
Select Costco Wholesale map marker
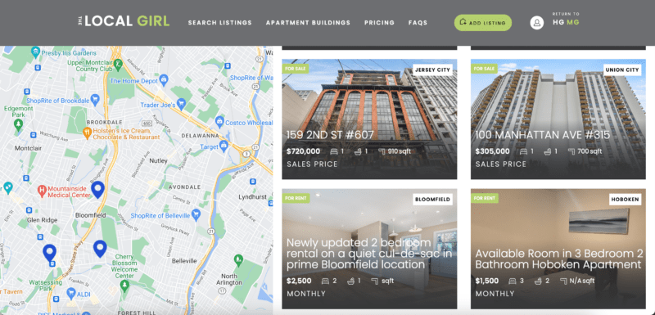(219, 121)
